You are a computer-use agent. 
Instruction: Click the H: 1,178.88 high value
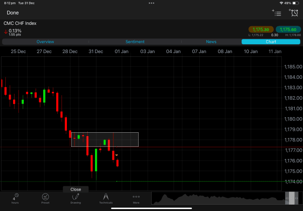293,35
